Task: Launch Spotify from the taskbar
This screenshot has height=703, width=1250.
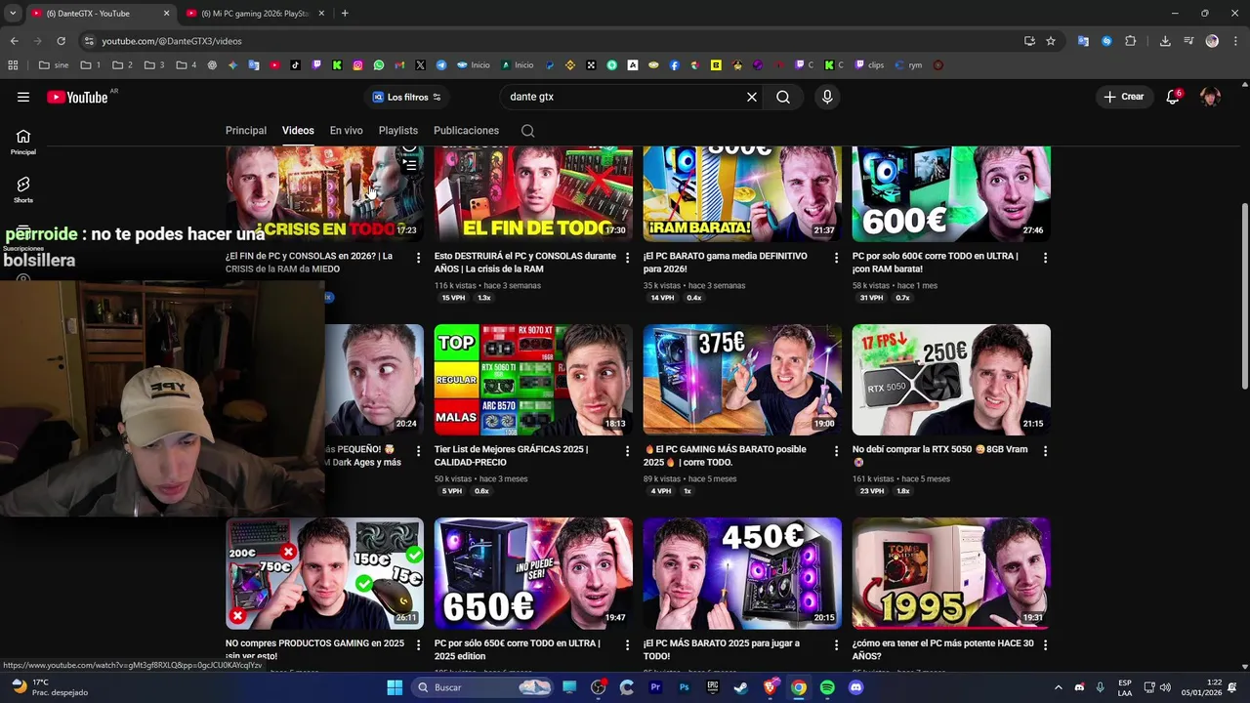Action: pos(827,687)
